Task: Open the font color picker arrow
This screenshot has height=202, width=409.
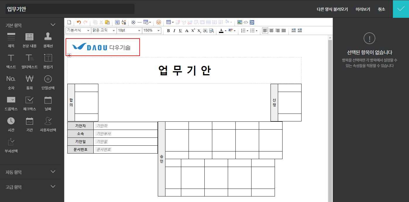Action: pos(225,31)
